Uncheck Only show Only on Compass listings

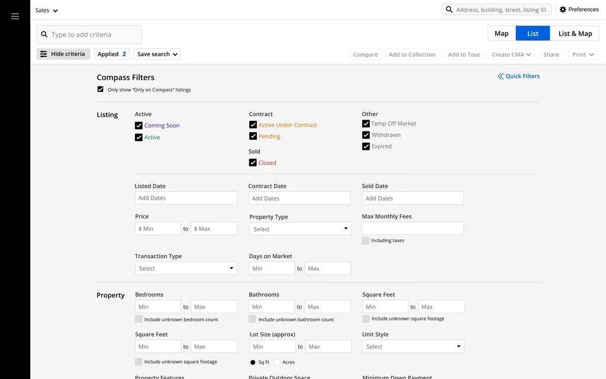tap(101, 89)
